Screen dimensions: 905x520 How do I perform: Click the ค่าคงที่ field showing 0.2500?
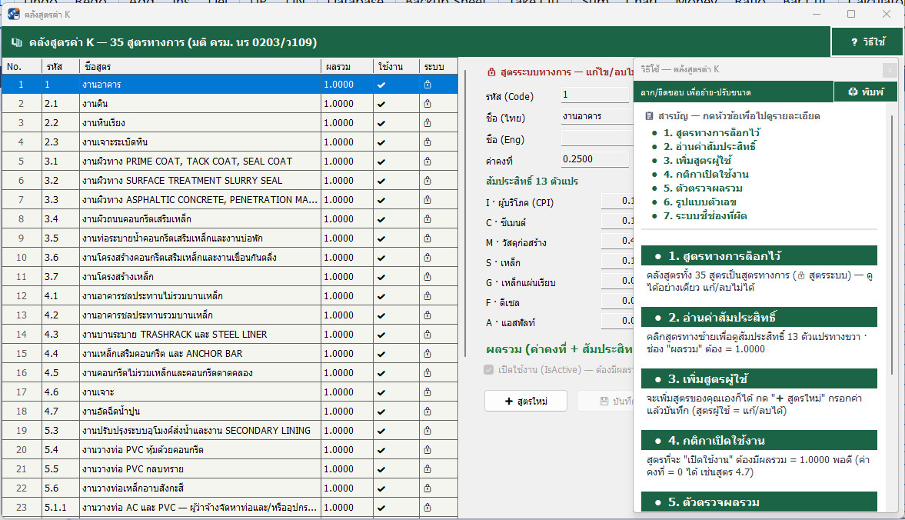[x=595, y=159]
